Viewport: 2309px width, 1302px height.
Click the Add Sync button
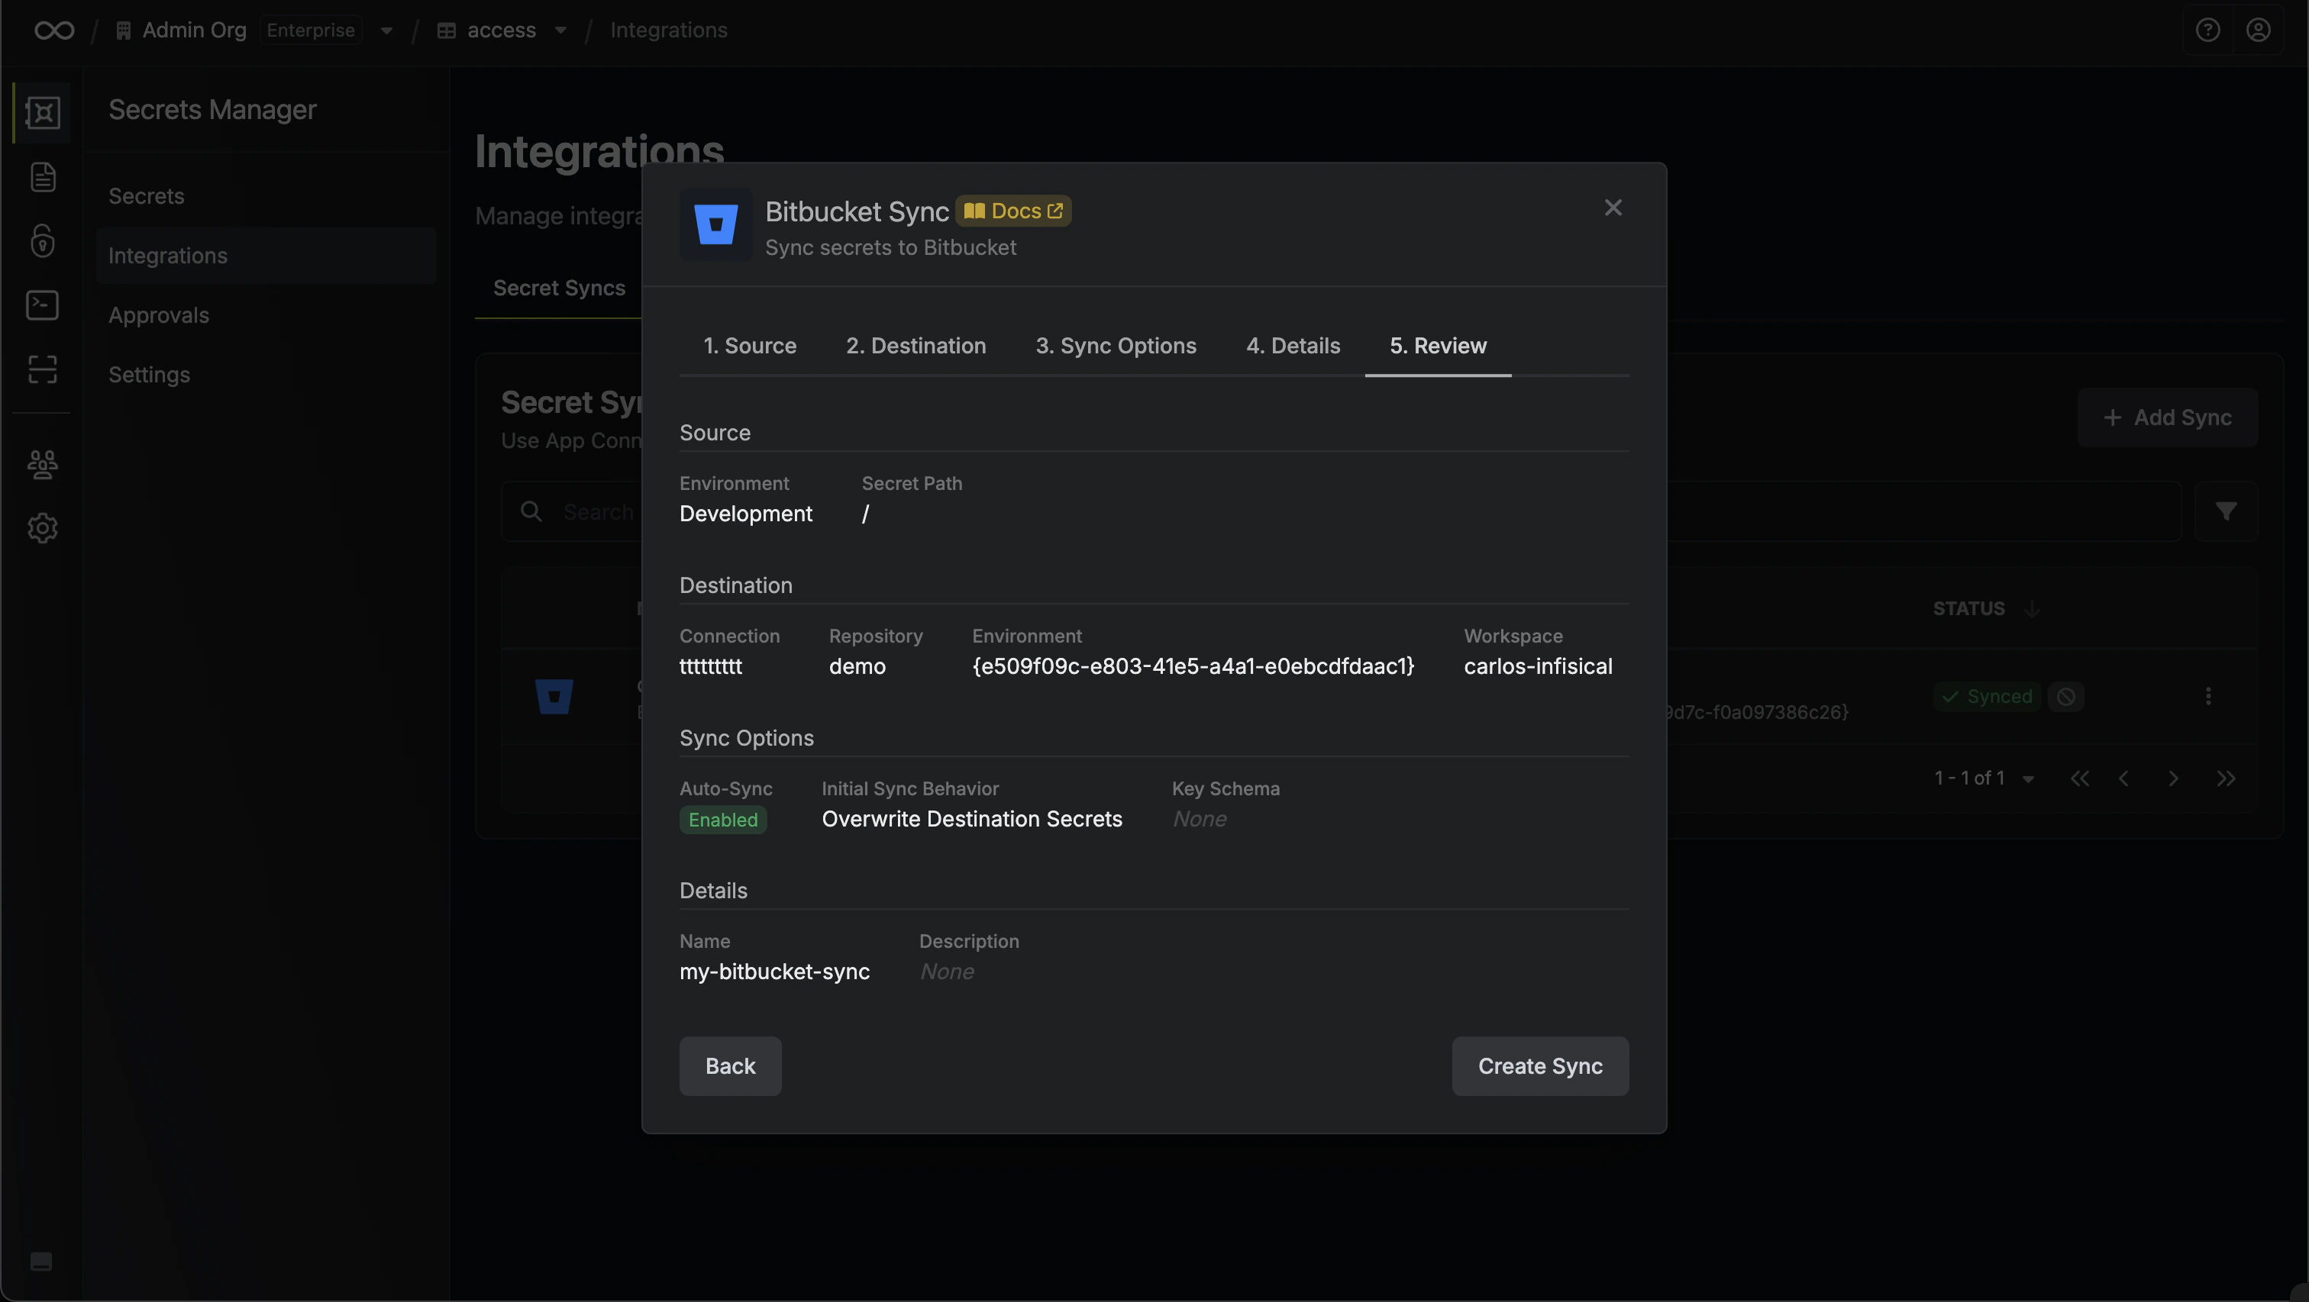(x=2168, y=417)
